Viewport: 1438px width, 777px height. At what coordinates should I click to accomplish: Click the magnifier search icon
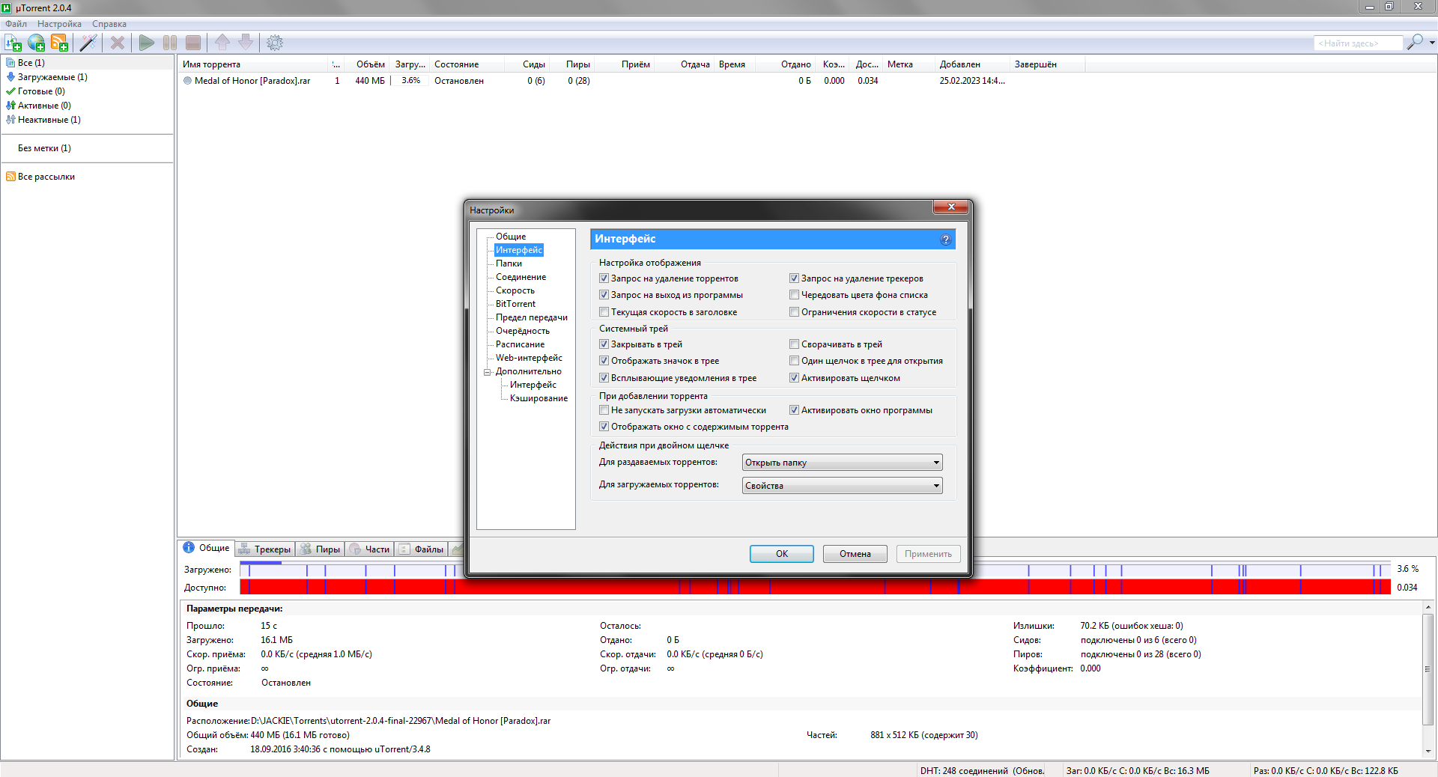1415,43
